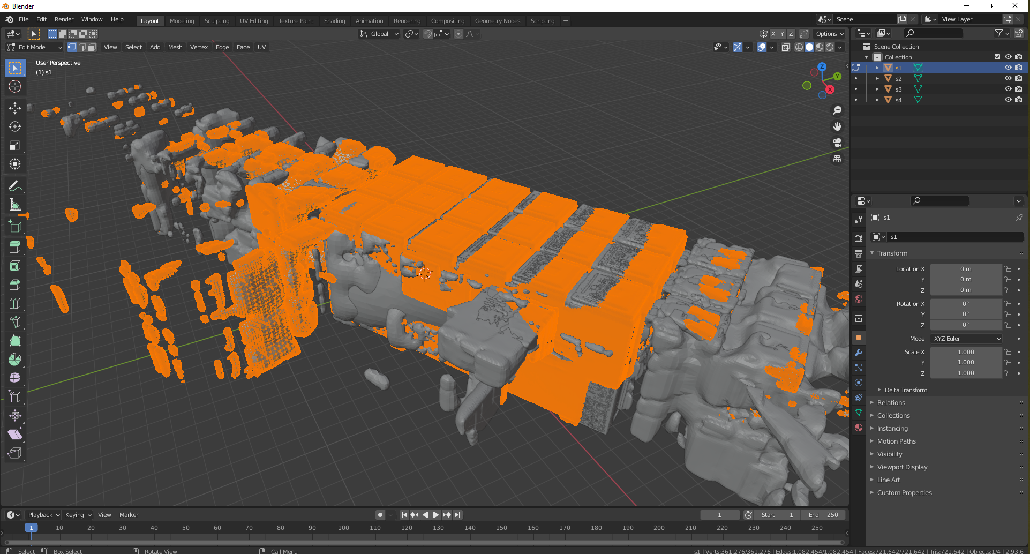Screen dimensions: 1030x554
Task: Switch to the Sculpting workspace tab
Action: [216, 21]
